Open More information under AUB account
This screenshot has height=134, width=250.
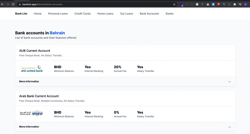pyautogui.click(x=29, y=81)
